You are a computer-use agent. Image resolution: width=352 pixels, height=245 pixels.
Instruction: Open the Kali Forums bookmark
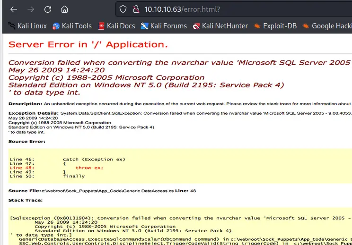[x=164, y=26]
